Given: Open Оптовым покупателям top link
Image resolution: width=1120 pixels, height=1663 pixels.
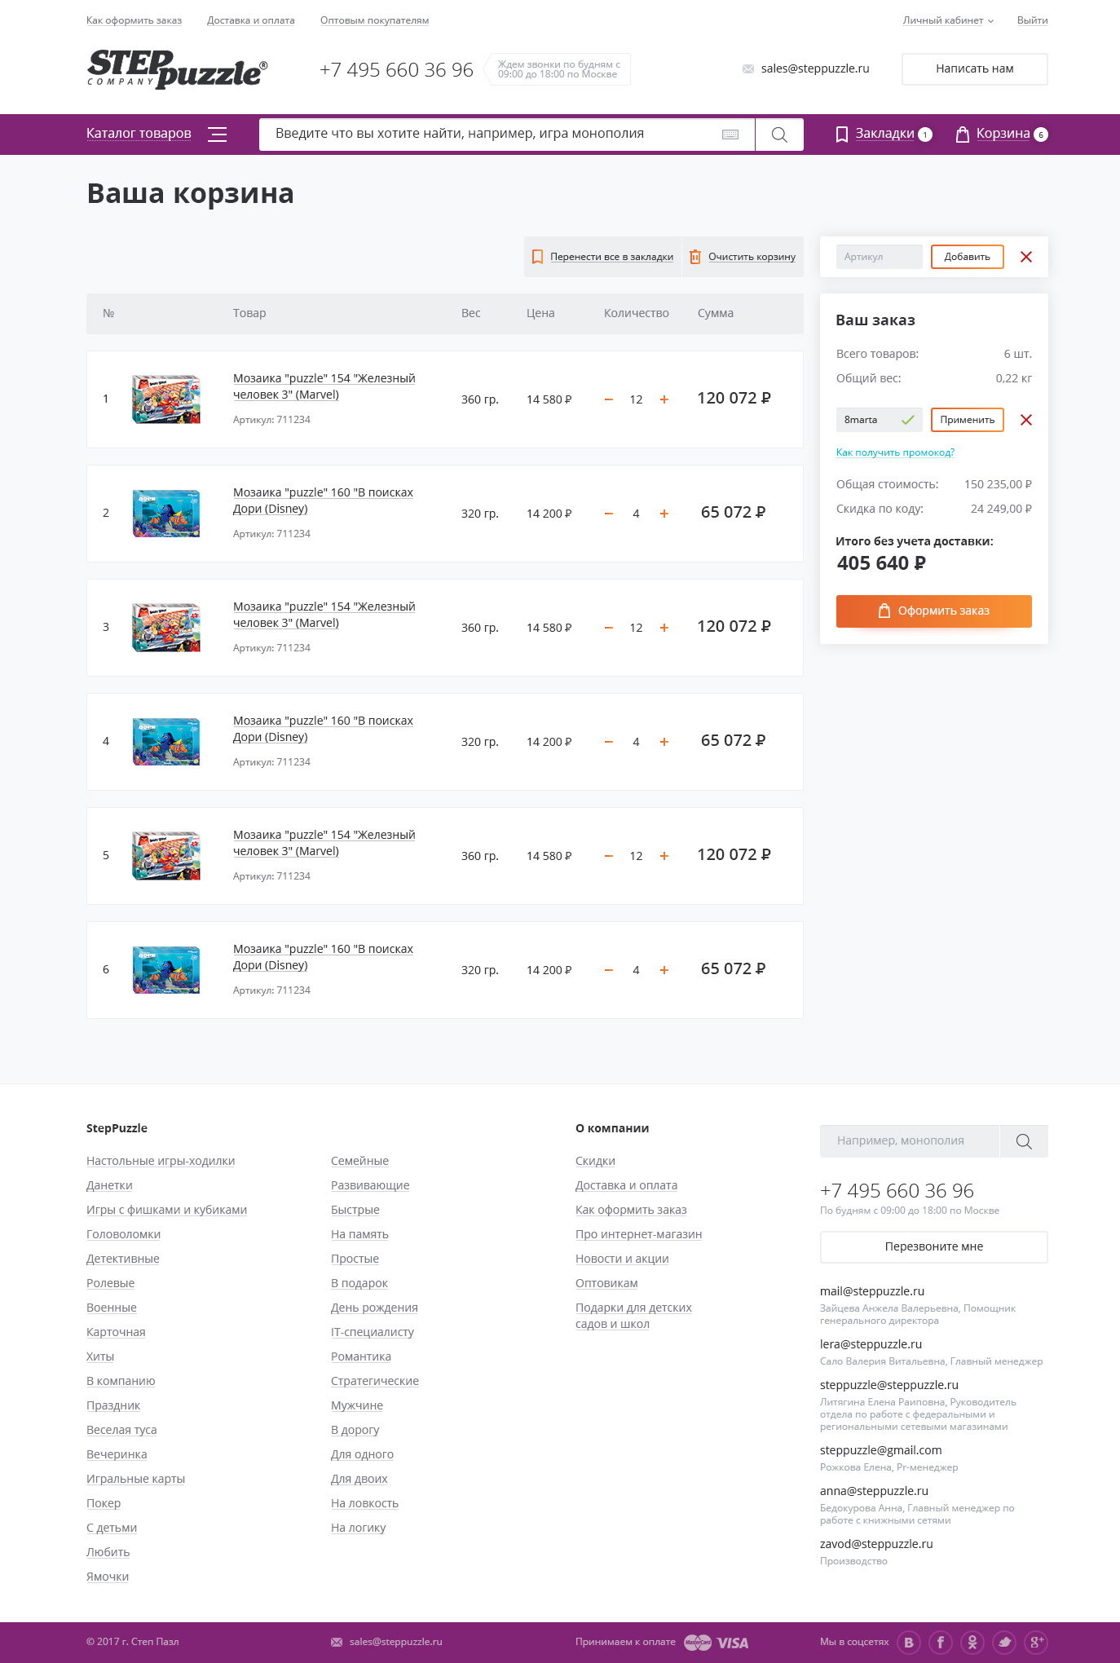Looking at the screenshot, I should [x=374, y=20].
